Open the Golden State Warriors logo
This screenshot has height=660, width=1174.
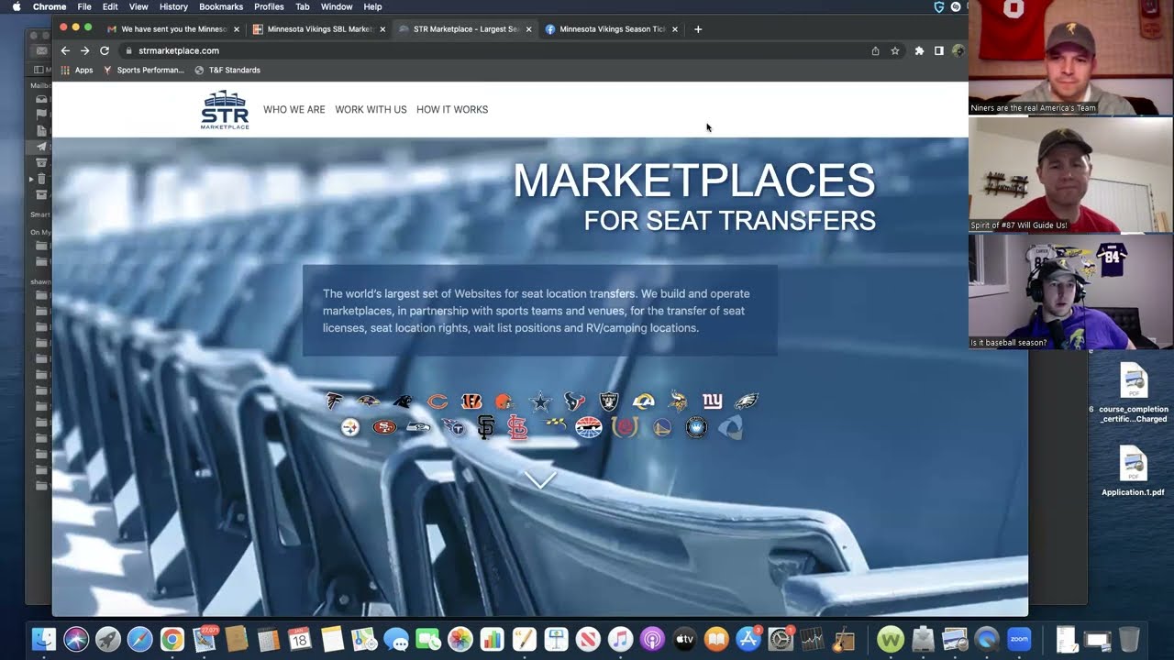[662, 427]
